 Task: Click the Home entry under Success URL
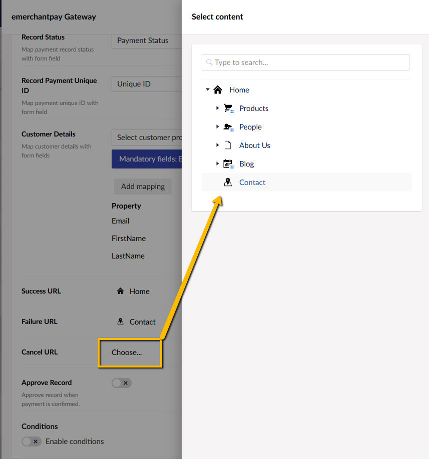click(x=140, y=291)
